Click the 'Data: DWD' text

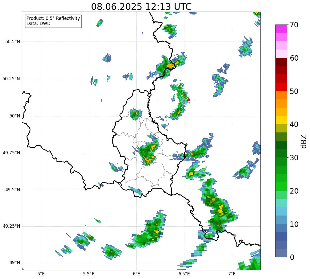coord(39,23)
